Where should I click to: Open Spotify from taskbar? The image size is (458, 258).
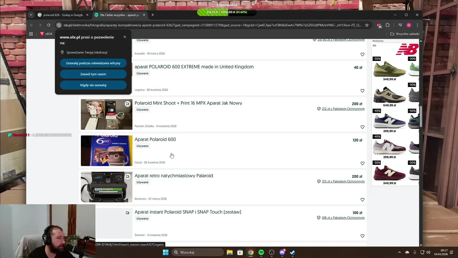tap(261, 252)
